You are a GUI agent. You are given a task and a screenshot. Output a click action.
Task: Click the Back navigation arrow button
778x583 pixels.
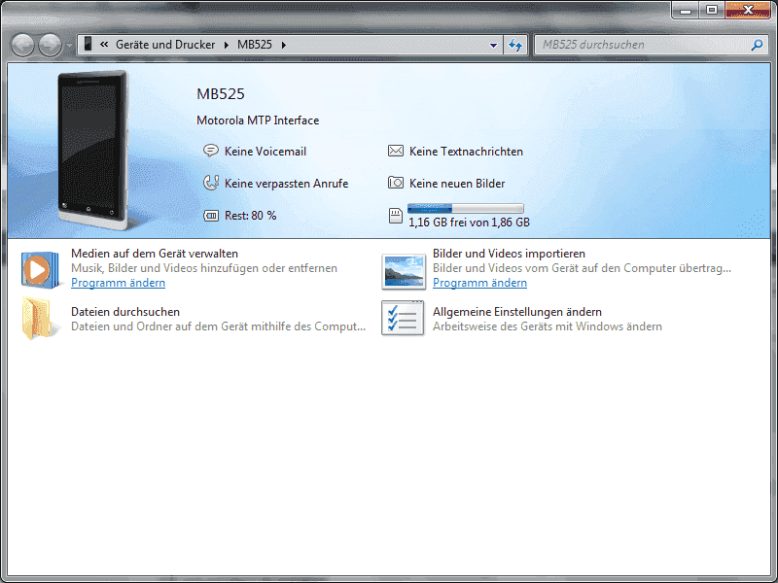tap(22, 45)
